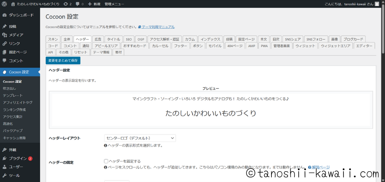The image size is (385, 182).
Task: Enable ヘッダーを固定する checkbox
Action: coord(106,161)
